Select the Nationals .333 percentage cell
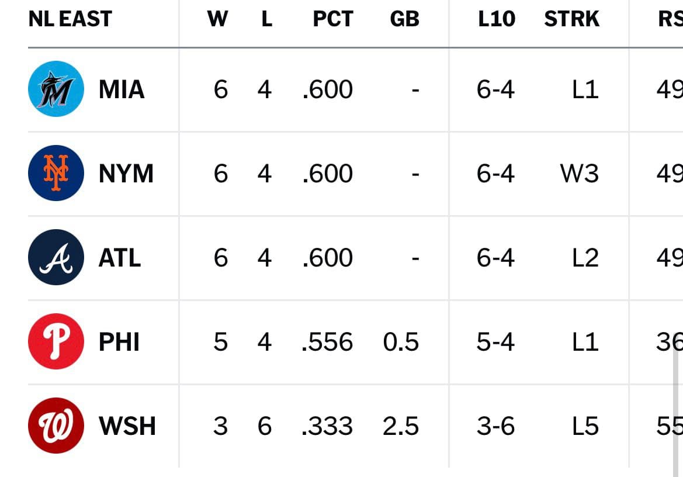Screen dimensions: 683x477 (x=327, y=426)
